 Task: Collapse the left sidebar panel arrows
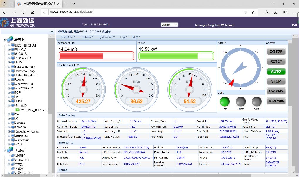(52, 32)
